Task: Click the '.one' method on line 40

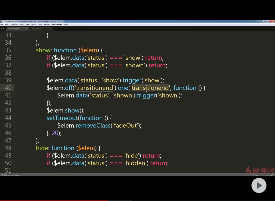Action: click(x=122, y=88)
